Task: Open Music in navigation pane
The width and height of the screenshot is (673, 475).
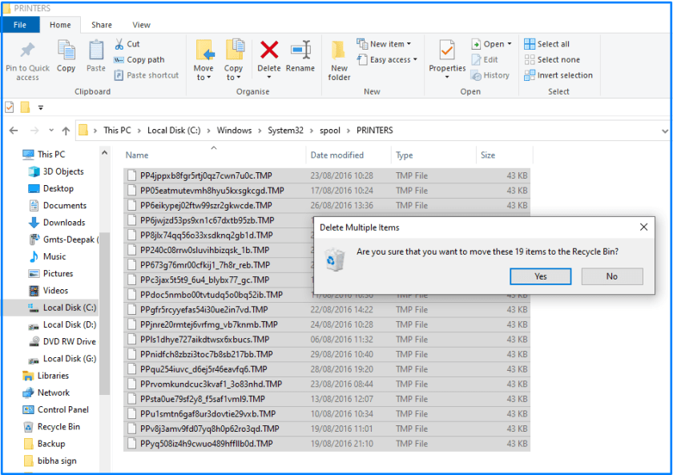Action: coord(47,256)
